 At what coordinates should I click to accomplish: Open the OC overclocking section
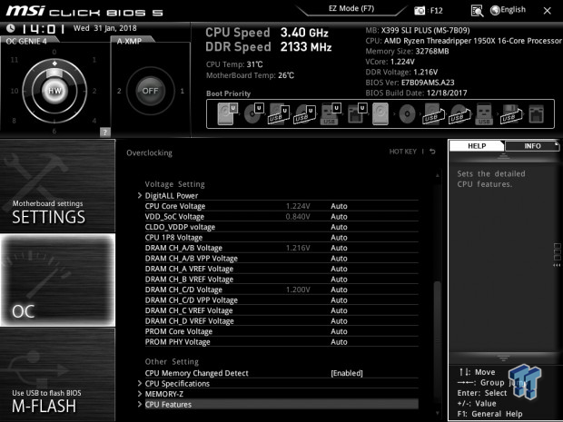57,280
